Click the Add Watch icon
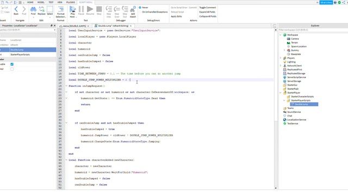Screen dimensions: 348x196 (133, 9)
